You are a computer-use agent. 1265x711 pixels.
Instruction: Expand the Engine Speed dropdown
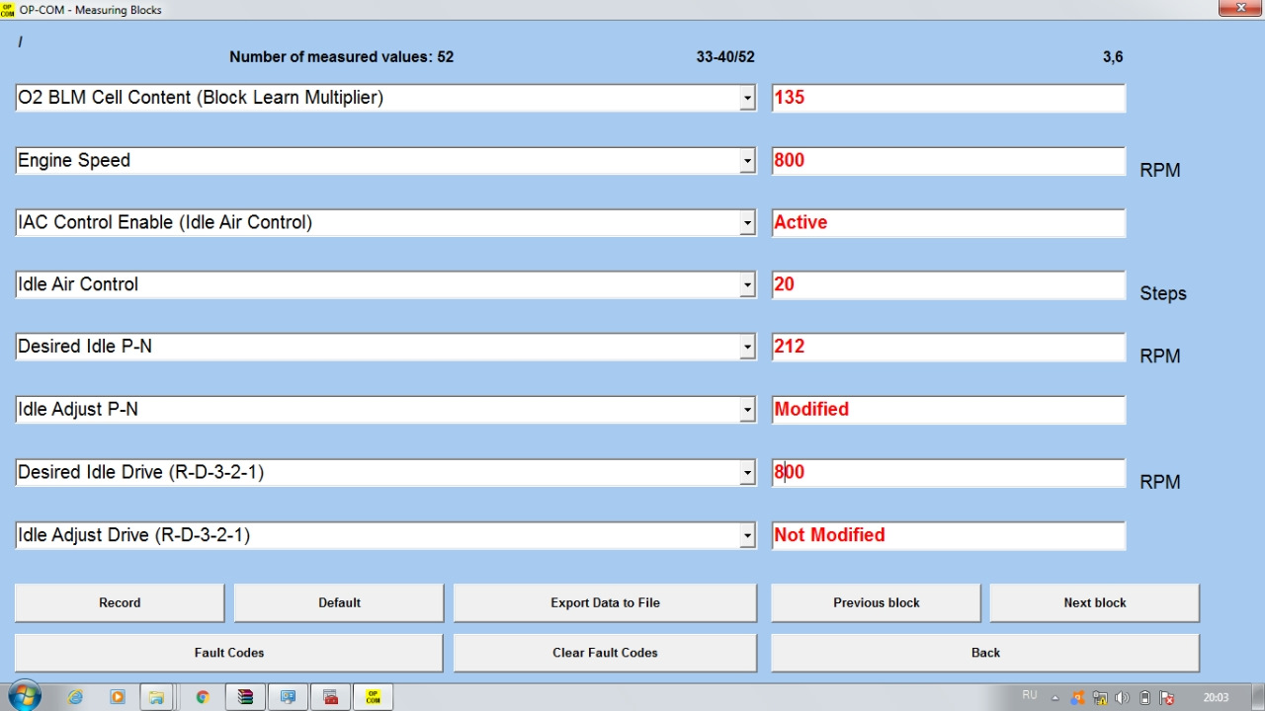tap(748, 161)
